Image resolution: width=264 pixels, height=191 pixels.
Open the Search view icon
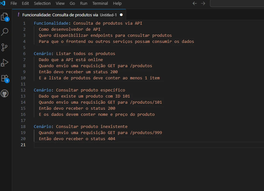coord(5,32)
